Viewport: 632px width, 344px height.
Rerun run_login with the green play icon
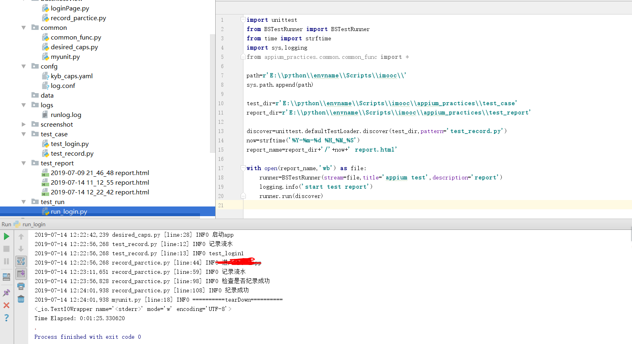[6, 236]
